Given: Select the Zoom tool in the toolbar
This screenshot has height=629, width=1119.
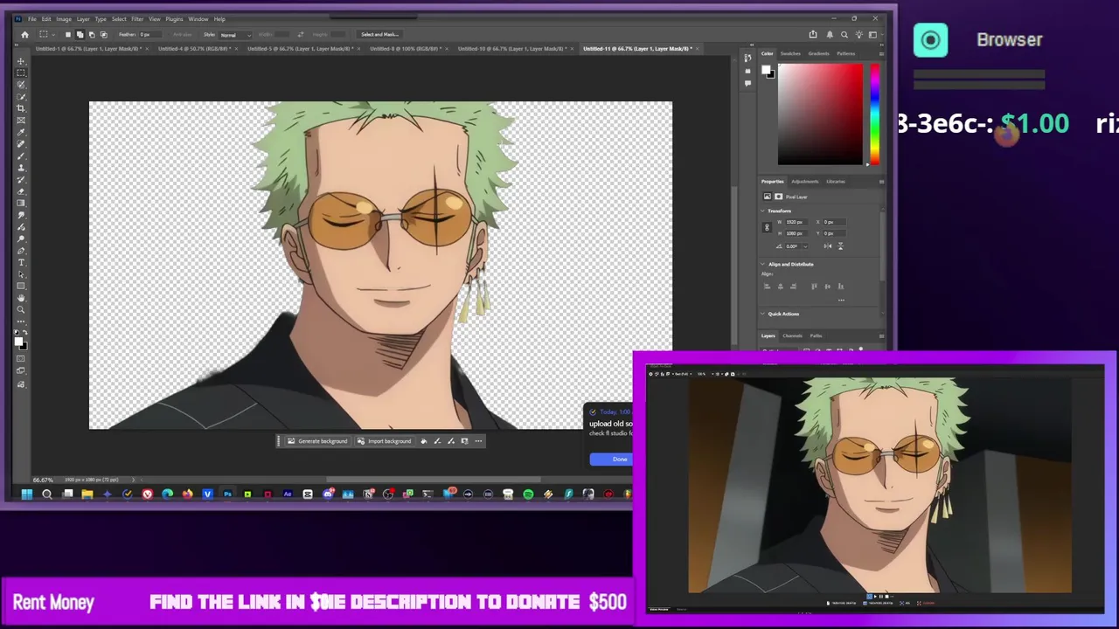Looking at the screenshot, I should pyautogui.click(x=21, y=309).
